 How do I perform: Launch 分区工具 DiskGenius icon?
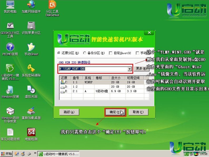52,8
